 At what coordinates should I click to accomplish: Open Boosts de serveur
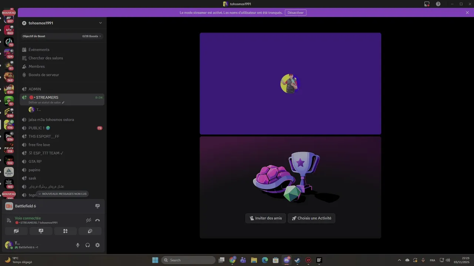pyautogui.click(x=62, y=75)
